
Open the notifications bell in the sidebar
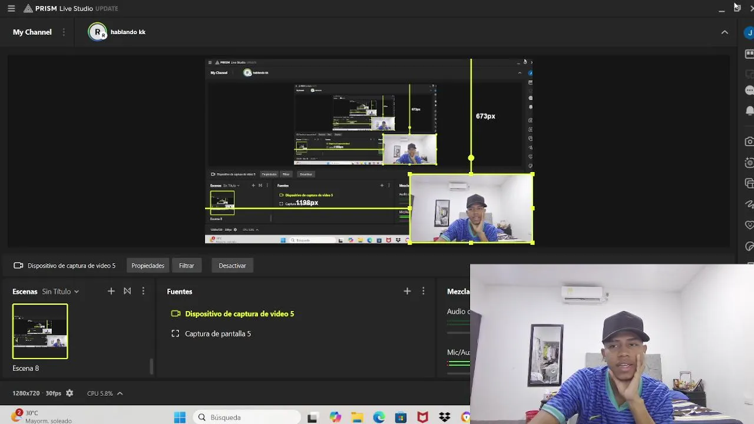[749, 110]
